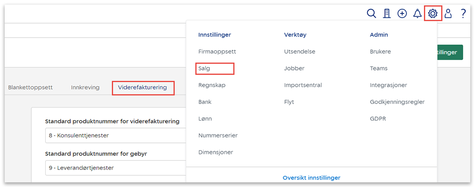Switch to the Innkreving tab
The width and height of the screenshot is (475, 187).
tap(85, 87)
